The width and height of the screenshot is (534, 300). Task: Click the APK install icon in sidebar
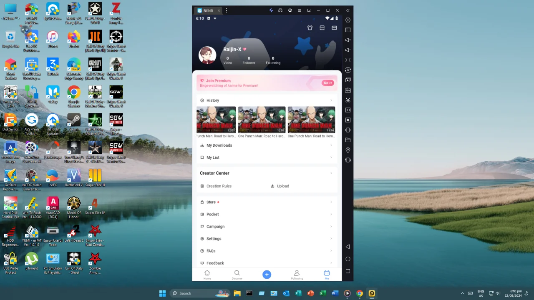348,90
